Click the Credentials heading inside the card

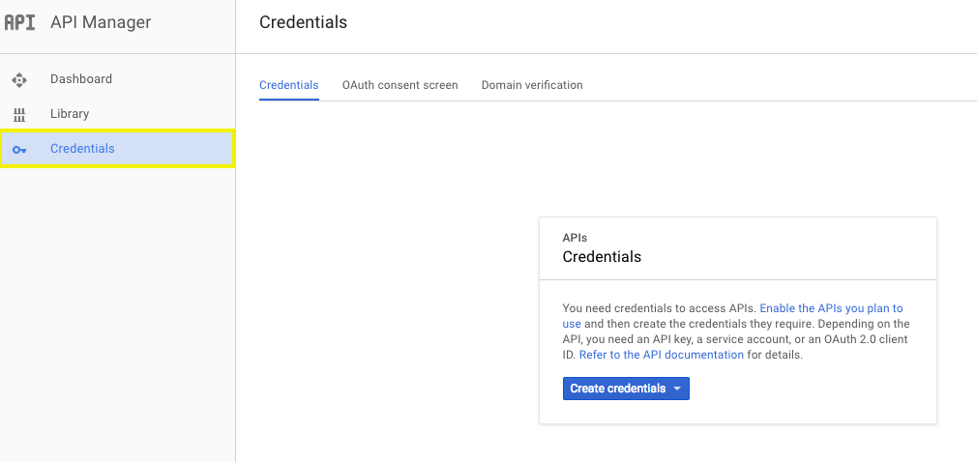pyautogui.click(x=602, y=256)
